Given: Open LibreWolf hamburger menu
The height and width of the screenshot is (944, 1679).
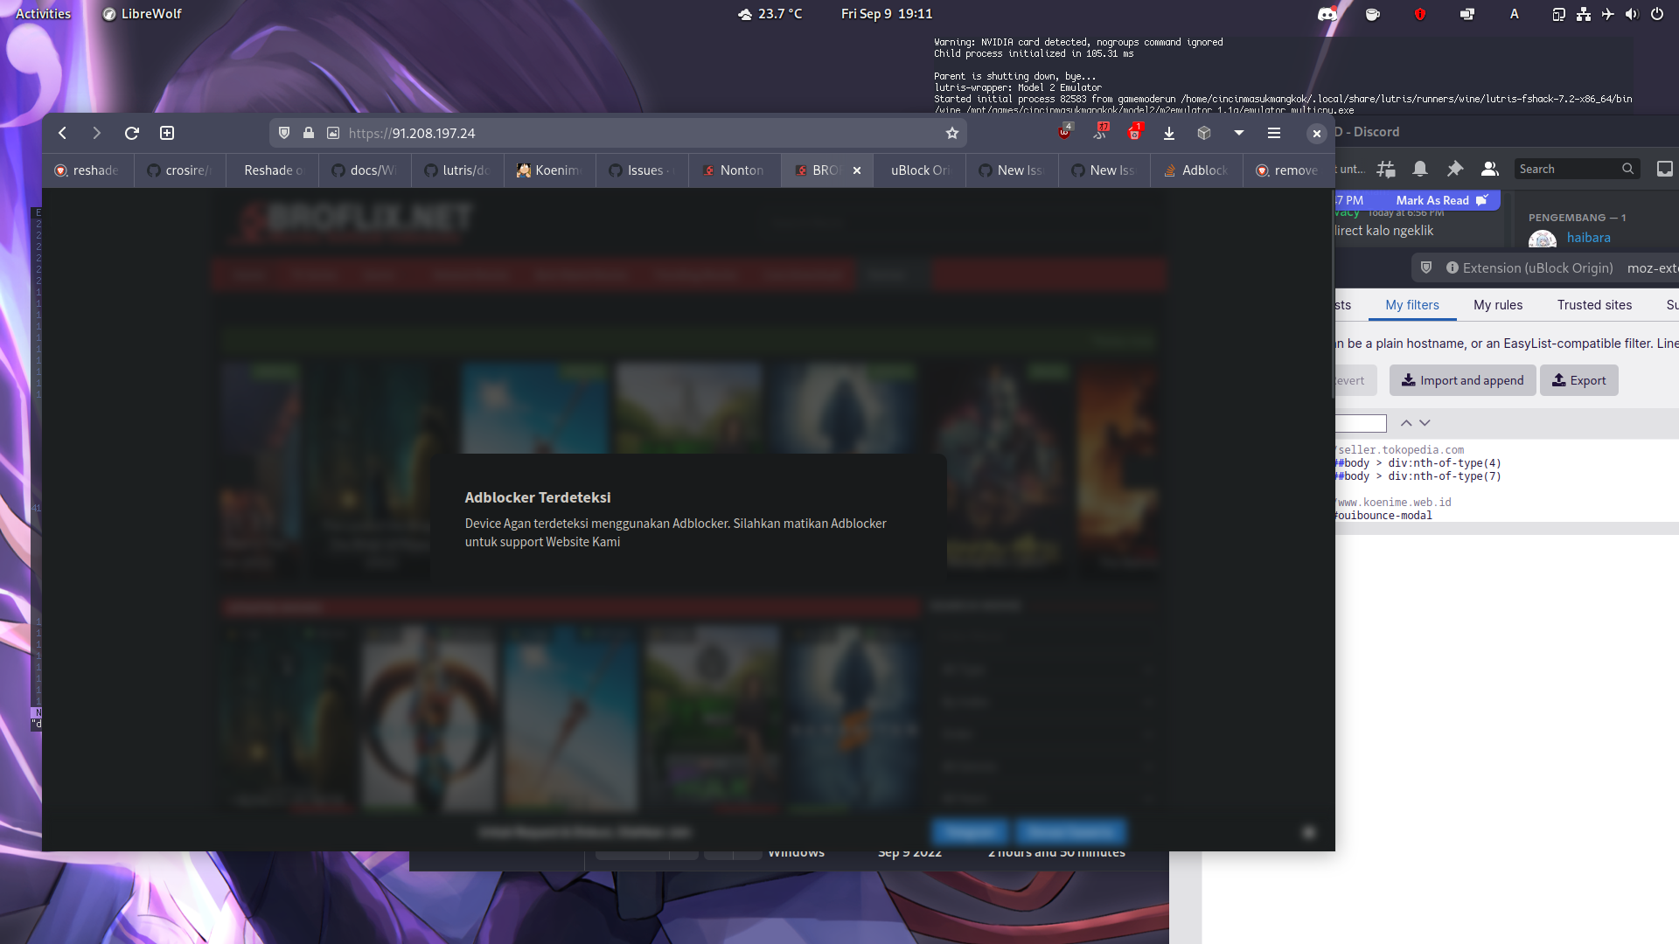Looking at the screenshot, I should click(x=1274, y=133).
